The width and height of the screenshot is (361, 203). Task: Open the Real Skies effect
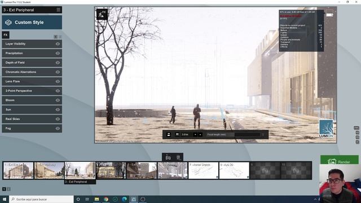tap(32, 119)
